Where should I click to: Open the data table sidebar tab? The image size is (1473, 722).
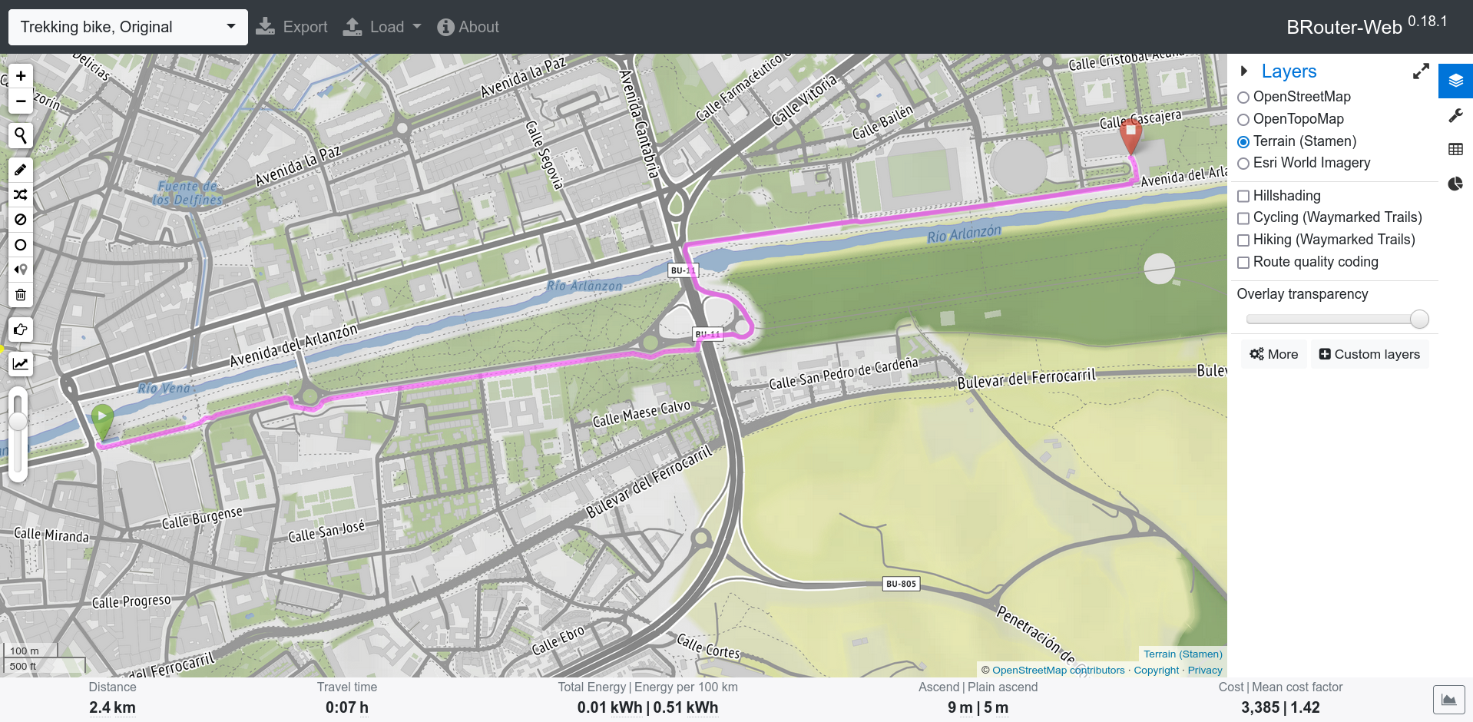pos(1455,149)
